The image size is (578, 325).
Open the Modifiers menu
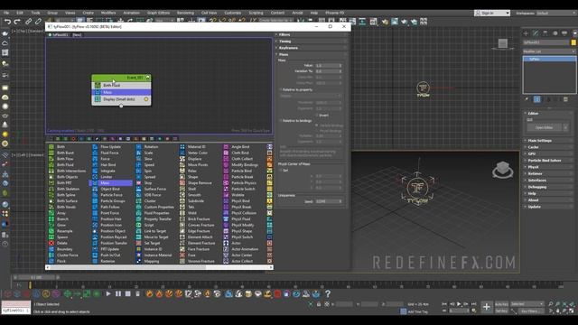(108, 13)
